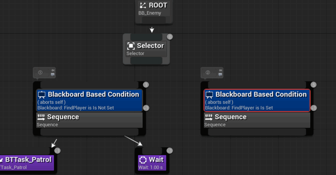Select the "FindPlayer is Is Set" decorator
This screenshot has width=336, height=175.
pyautogui.click(x=257, y=101)
